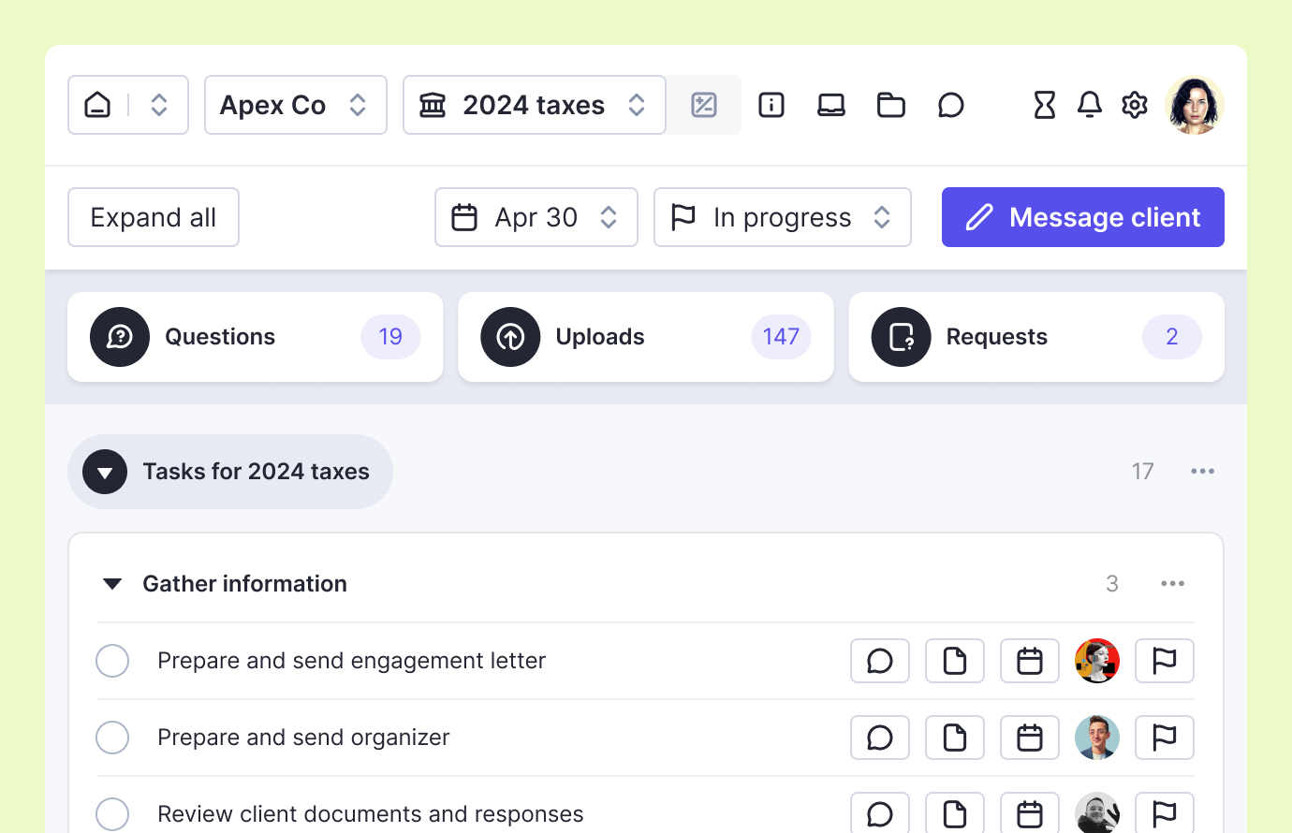Open the laptop device view icon
Viewport: 1292px width, 833px height.
coord(830,105)
